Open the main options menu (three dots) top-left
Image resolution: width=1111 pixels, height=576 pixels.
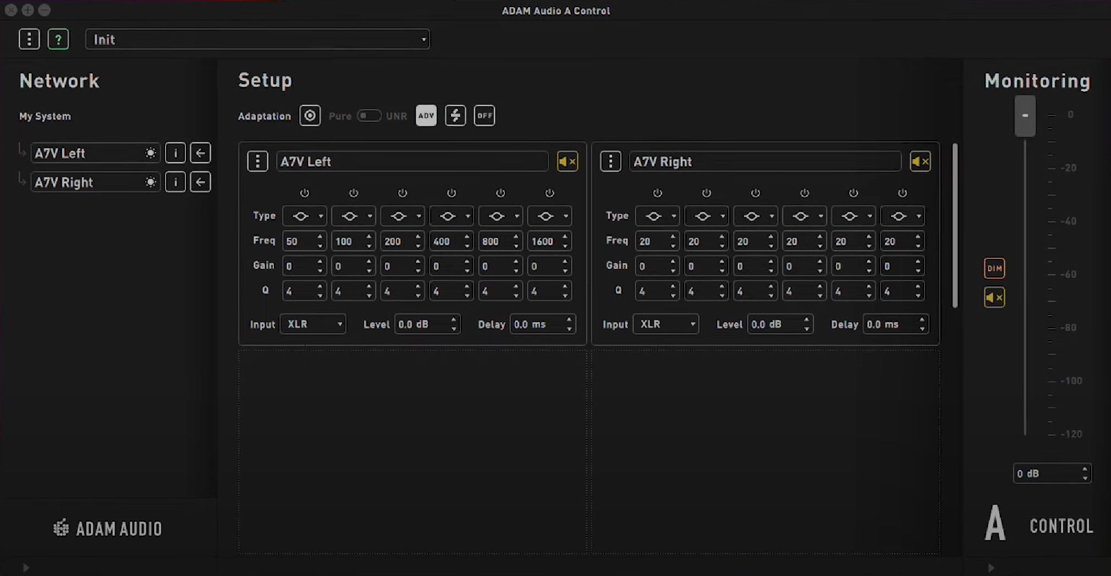pyautogui.click(x=29, y=39)
